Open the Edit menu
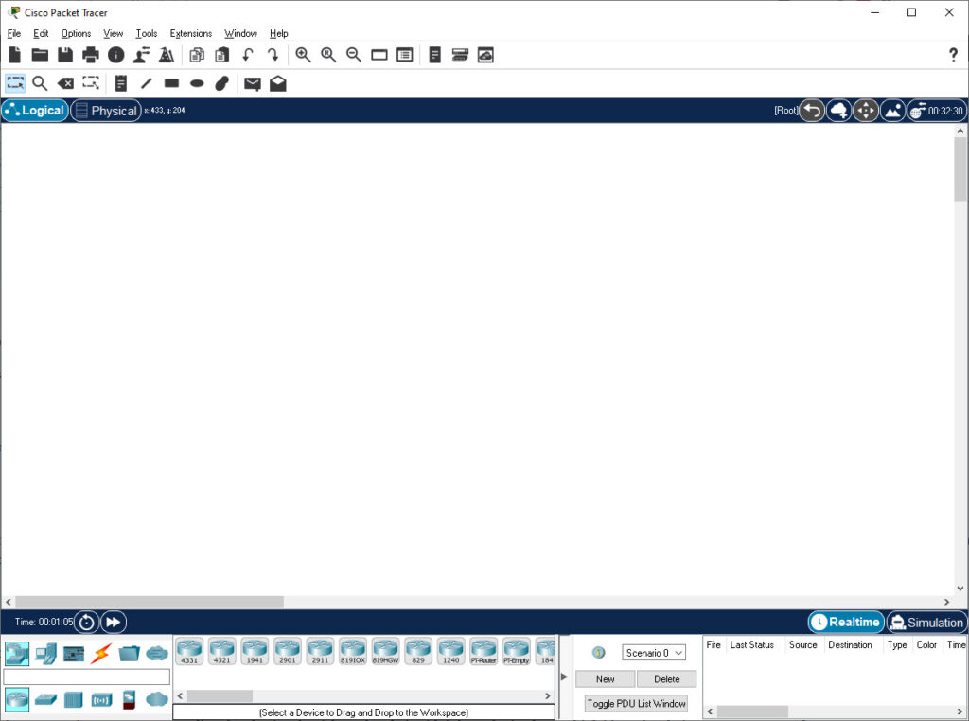Image resolution: width=969 pixels, height=721 pixels. pos(41,33)
